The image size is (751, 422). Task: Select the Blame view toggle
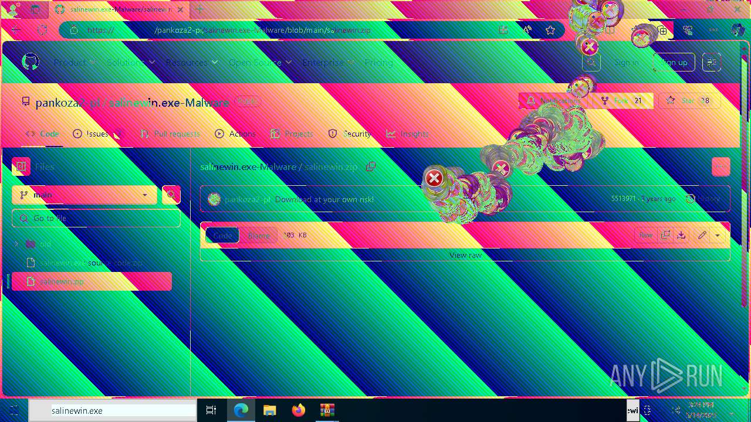tap(259, 235)
